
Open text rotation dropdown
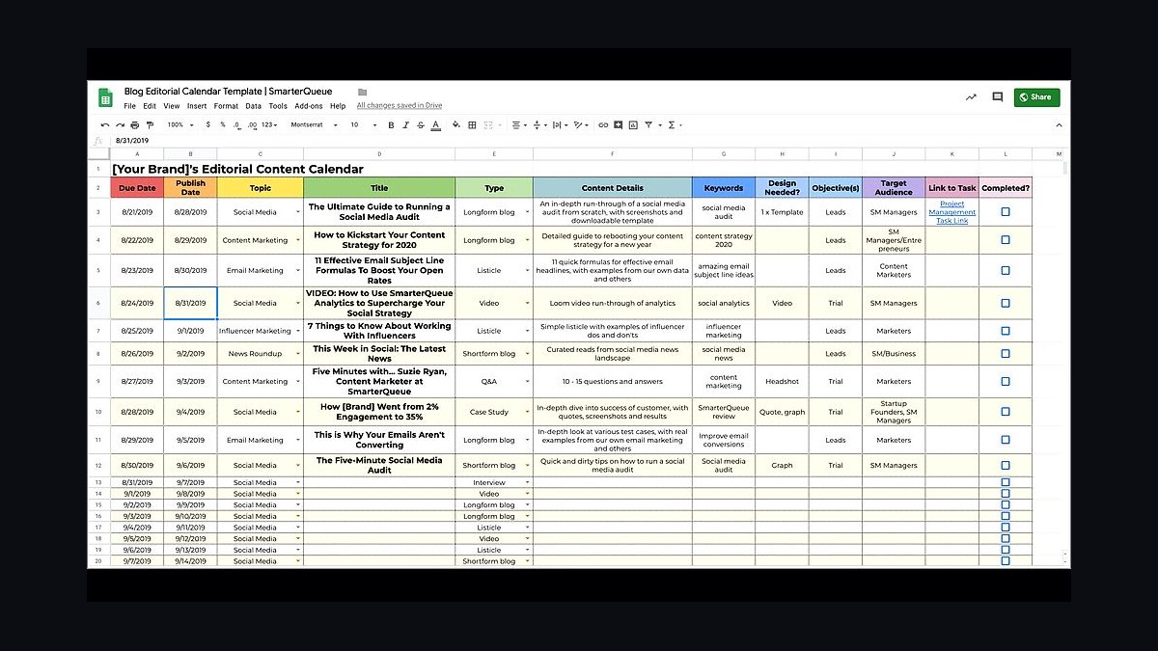click(581, 124)
